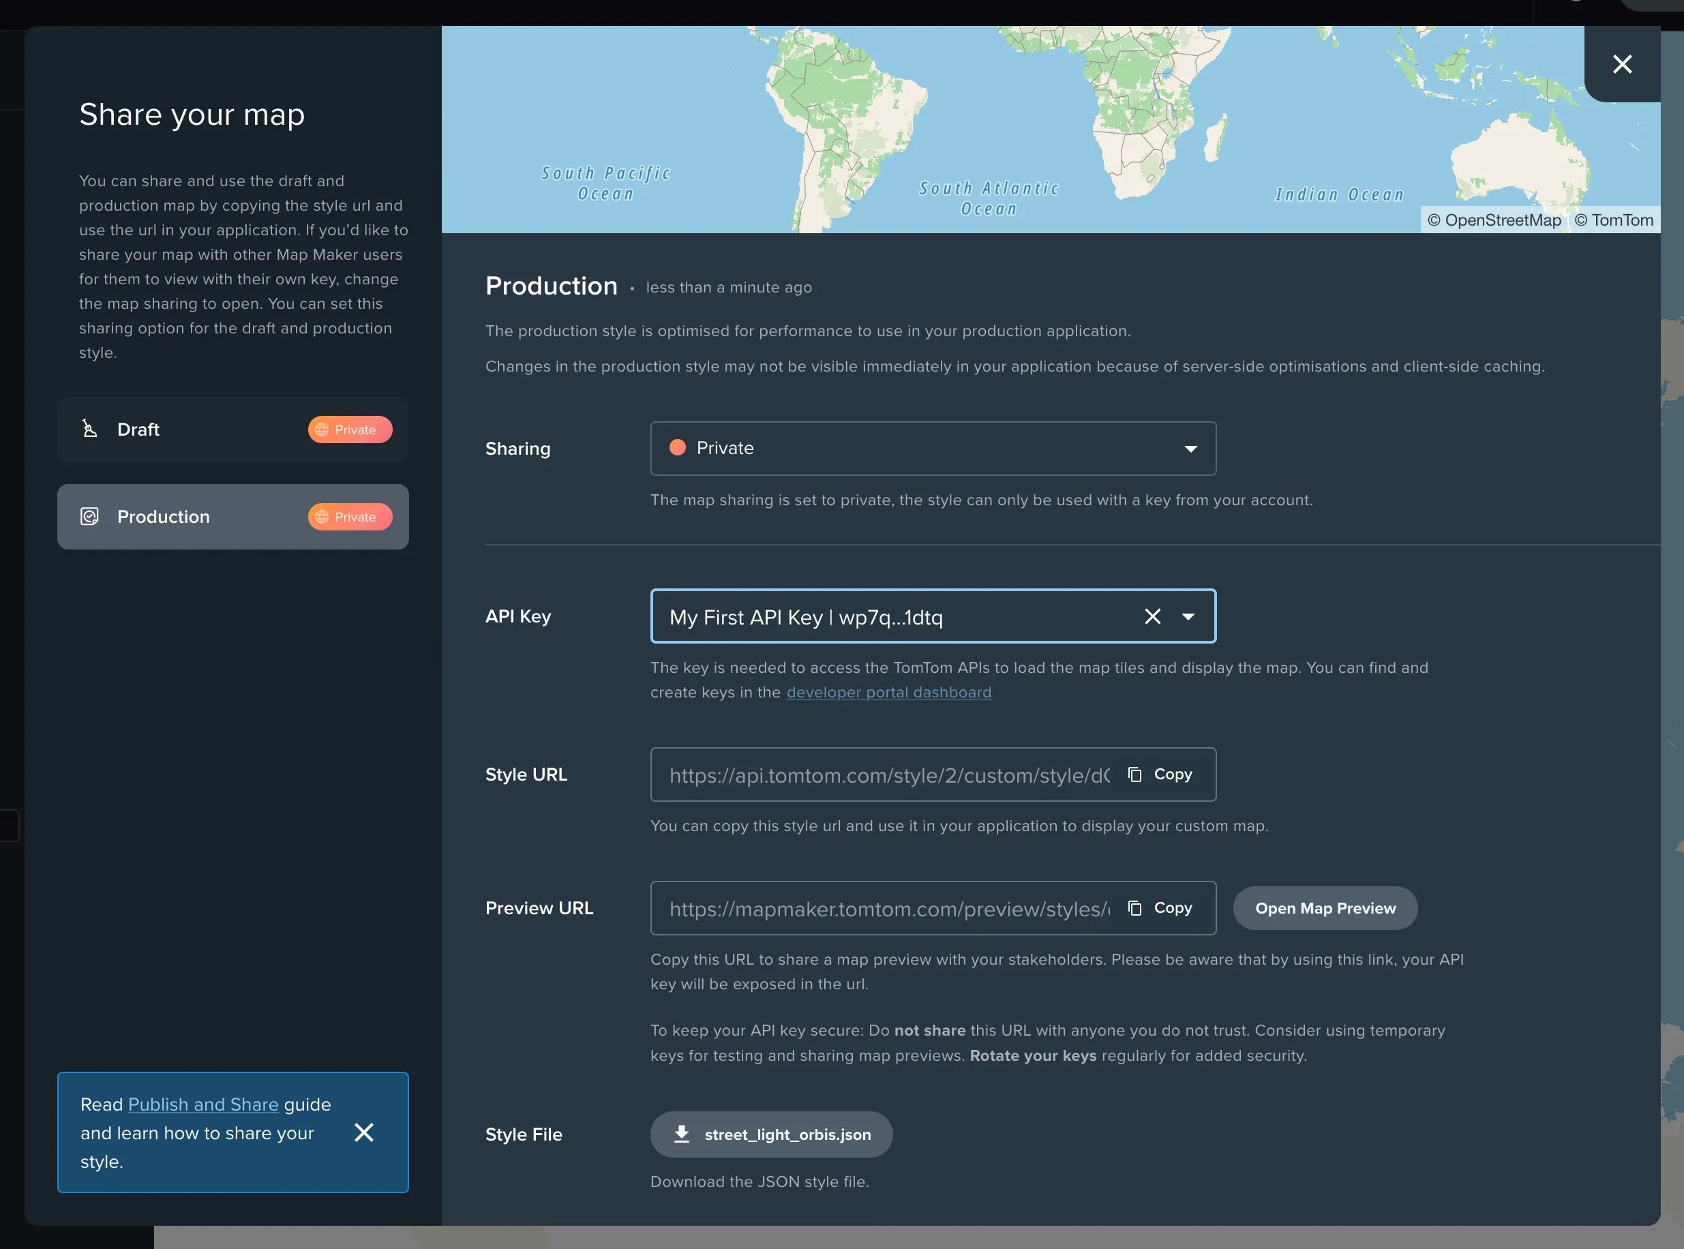Click the TomTom attribution link
This screenshot has width=1684, height=1249.
[1614, 220]
